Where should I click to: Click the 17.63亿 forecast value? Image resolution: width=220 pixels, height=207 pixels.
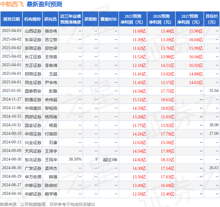[167, 177]
